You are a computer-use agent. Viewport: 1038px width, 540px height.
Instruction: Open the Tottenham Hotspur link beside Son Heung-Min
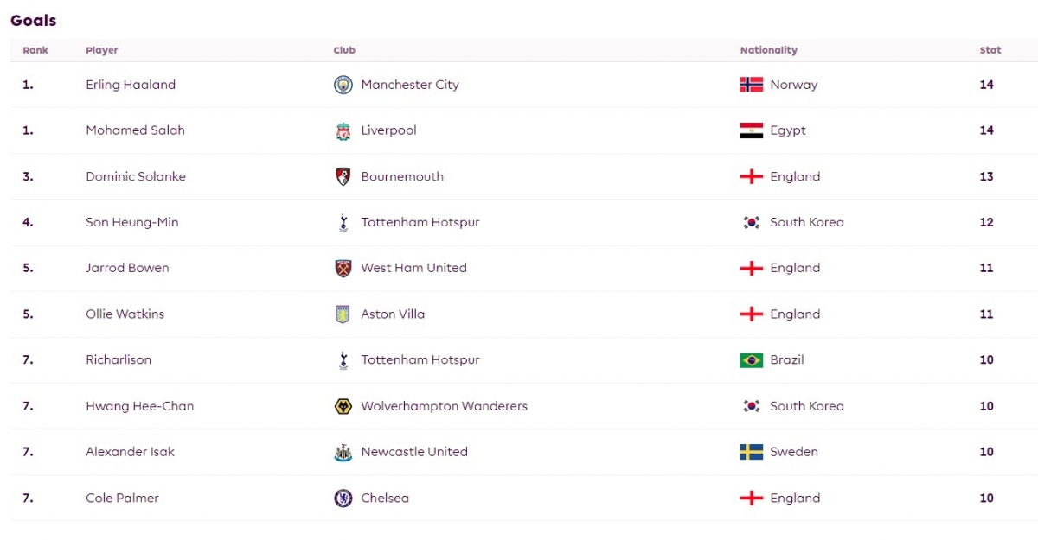coord(420,222)
